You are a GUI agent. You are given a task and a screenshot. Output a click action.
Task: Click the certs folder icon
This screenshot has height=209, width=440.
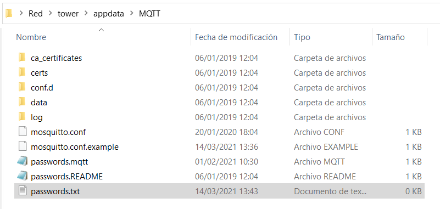pyautogui.click(x=22, y=73)
